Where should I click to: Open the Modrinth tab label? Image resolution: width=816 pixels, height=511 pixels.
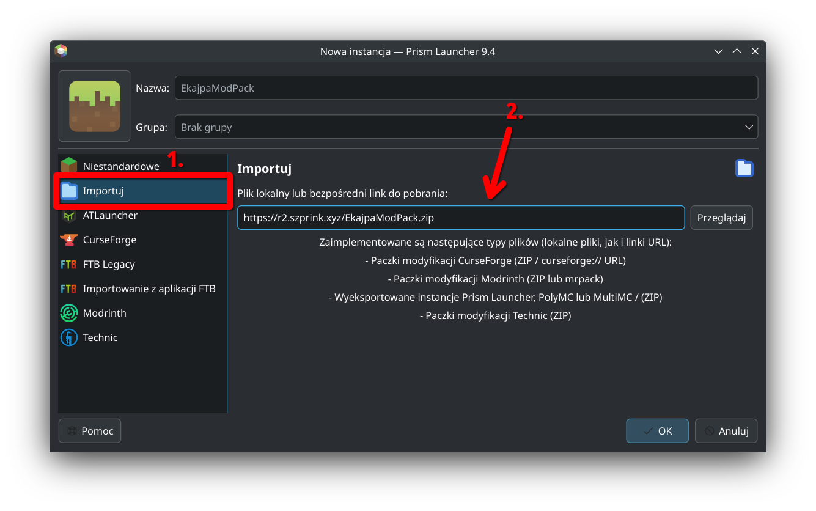[x=105, y=313]
